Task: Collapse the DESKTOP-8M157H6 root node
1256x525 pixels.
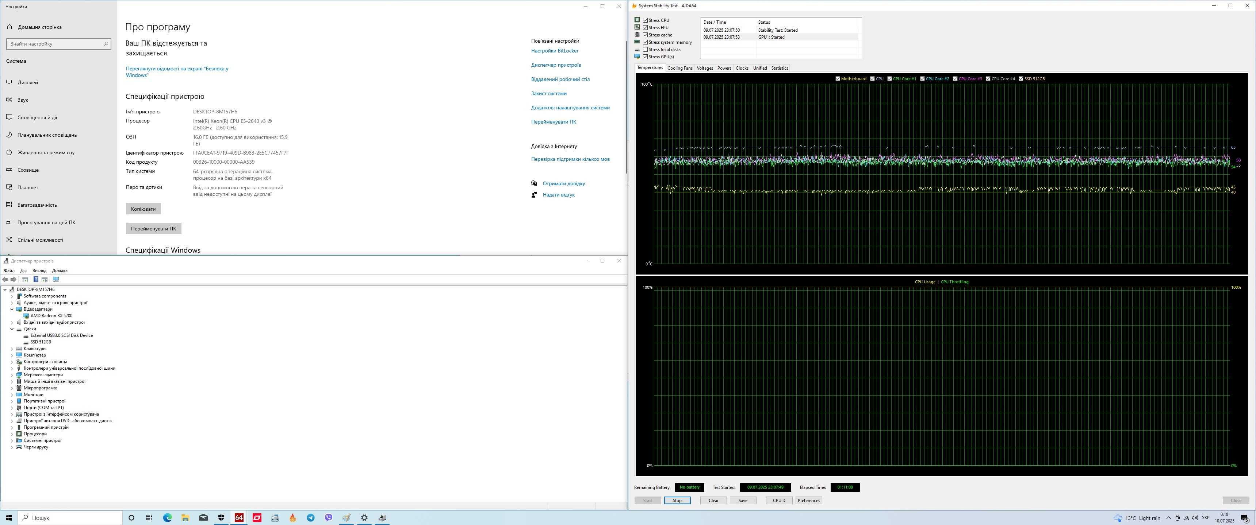Action: click(5, 290)
